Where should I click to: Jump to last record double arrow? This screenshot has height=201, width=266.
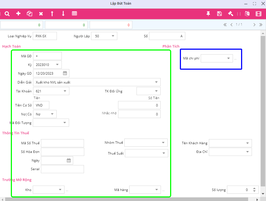click(x=261, y=25)
